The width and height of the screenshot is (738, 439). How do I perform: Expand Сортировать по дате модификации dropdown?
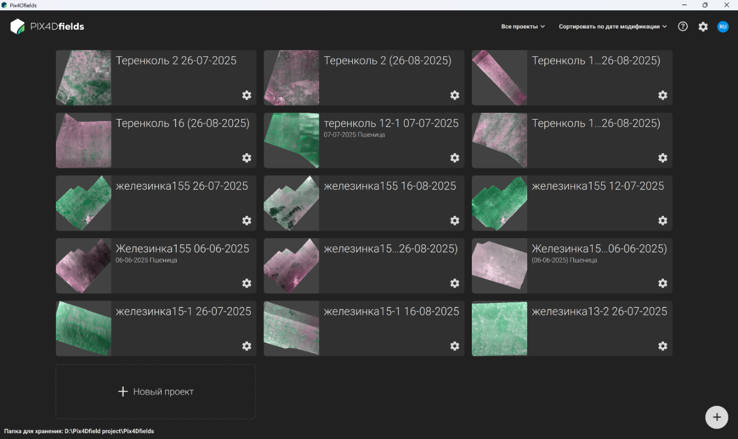tap(613, 27)
